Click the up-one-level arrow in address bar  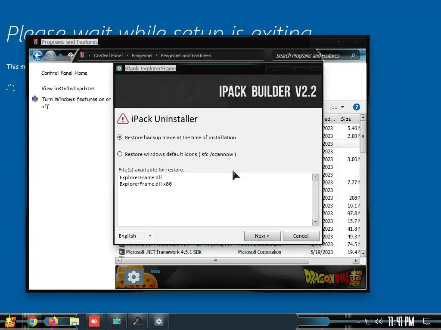click(70, 55)
